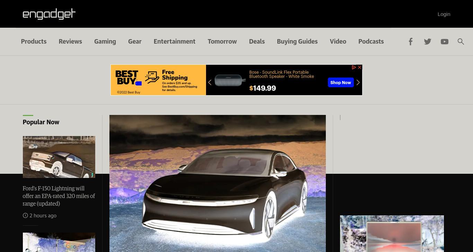473x252 pixels.
Task: Click the '2 hours ago' timestamp
Action: pos(43,216)
